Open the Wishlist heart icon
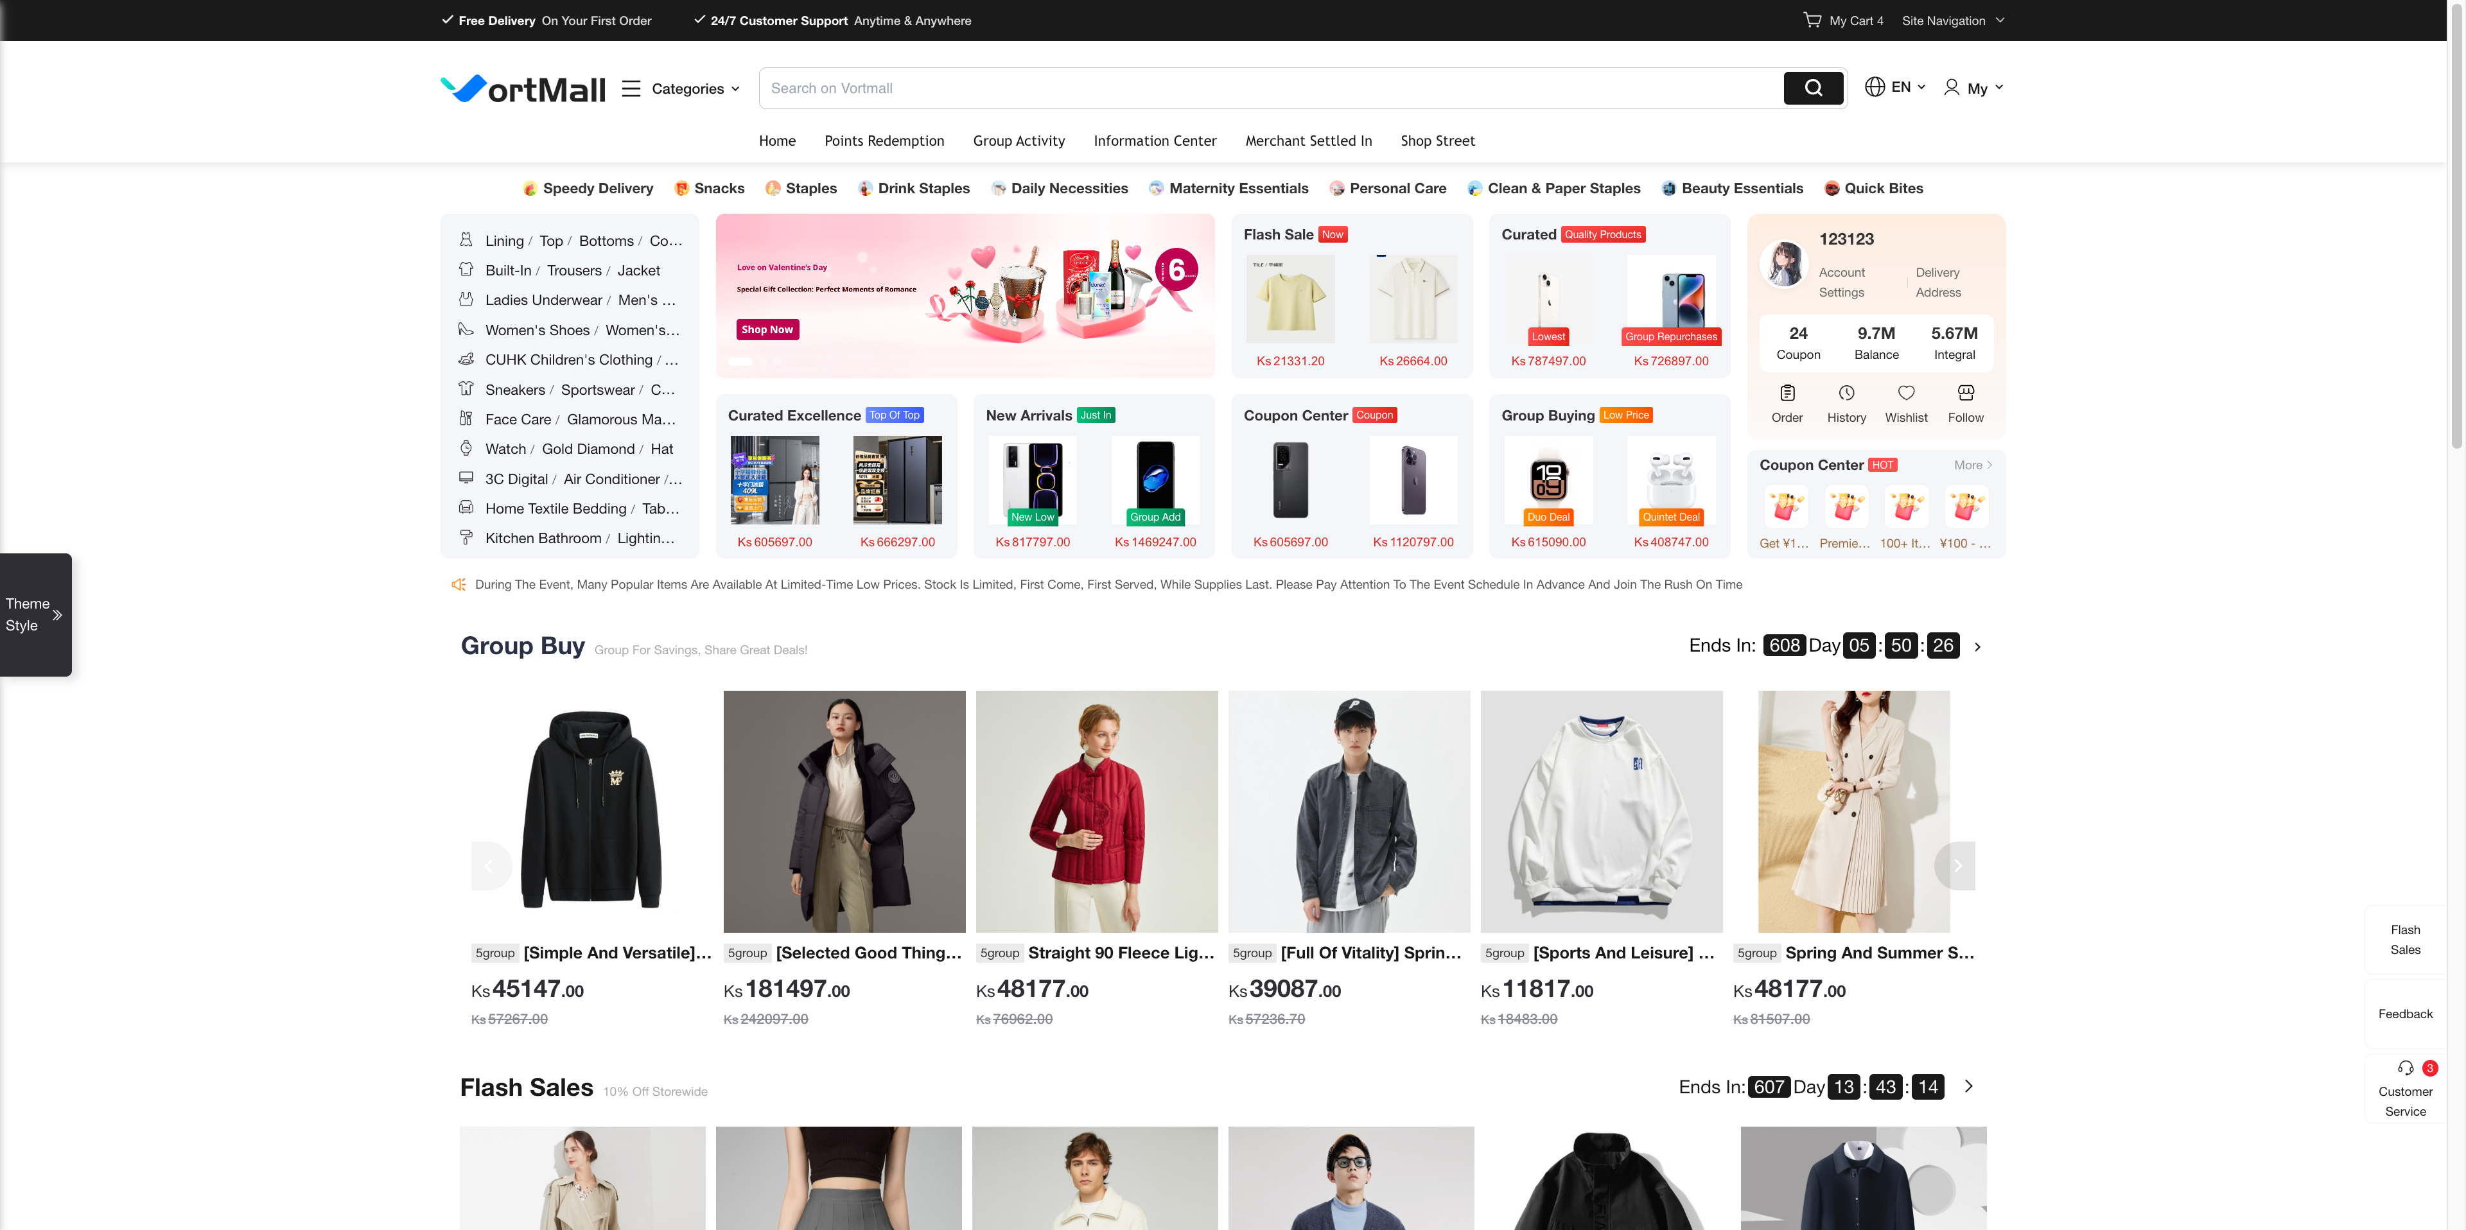Image resolution: width=2466 pixels, height=1230 pixels. pos(1906,392)
